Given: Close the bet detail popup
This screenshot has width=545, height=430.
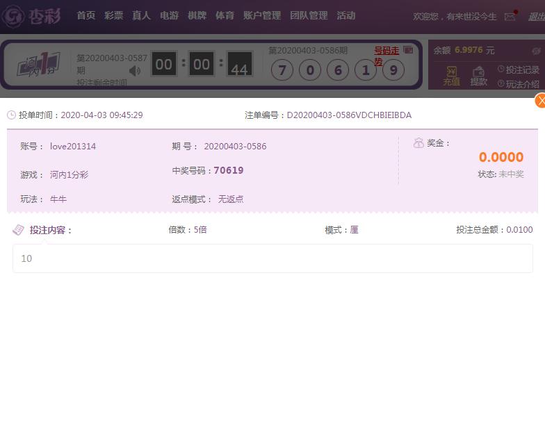Looking at the screenshot, I should pyautogui.click(x=540, y=101).
